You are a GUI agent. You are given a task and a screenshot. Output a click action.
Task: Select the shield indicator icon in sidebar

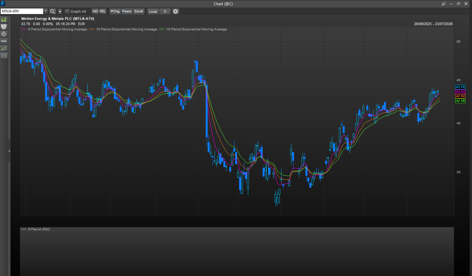pyautogui.click(x=4, y=27)
